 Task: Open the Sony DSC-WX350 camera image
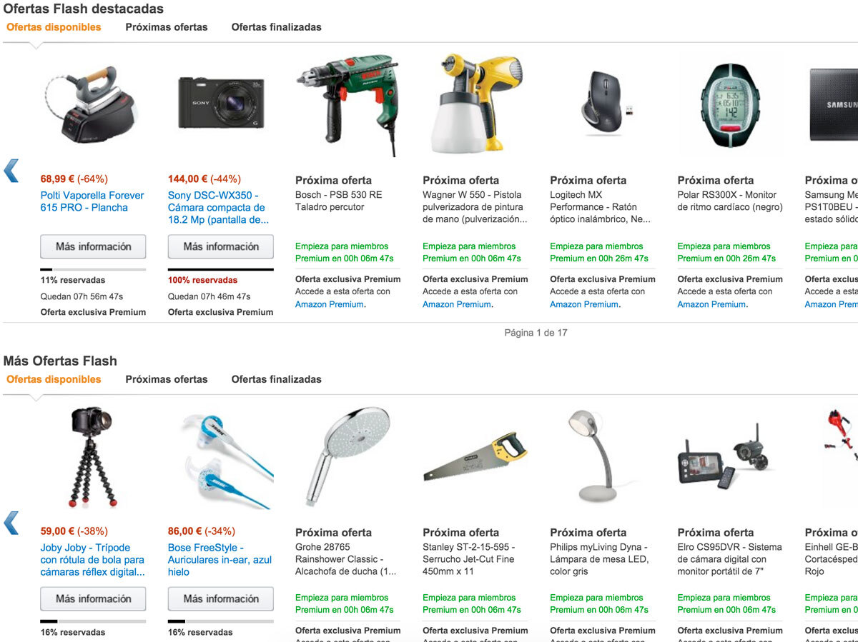coord(221,104)
